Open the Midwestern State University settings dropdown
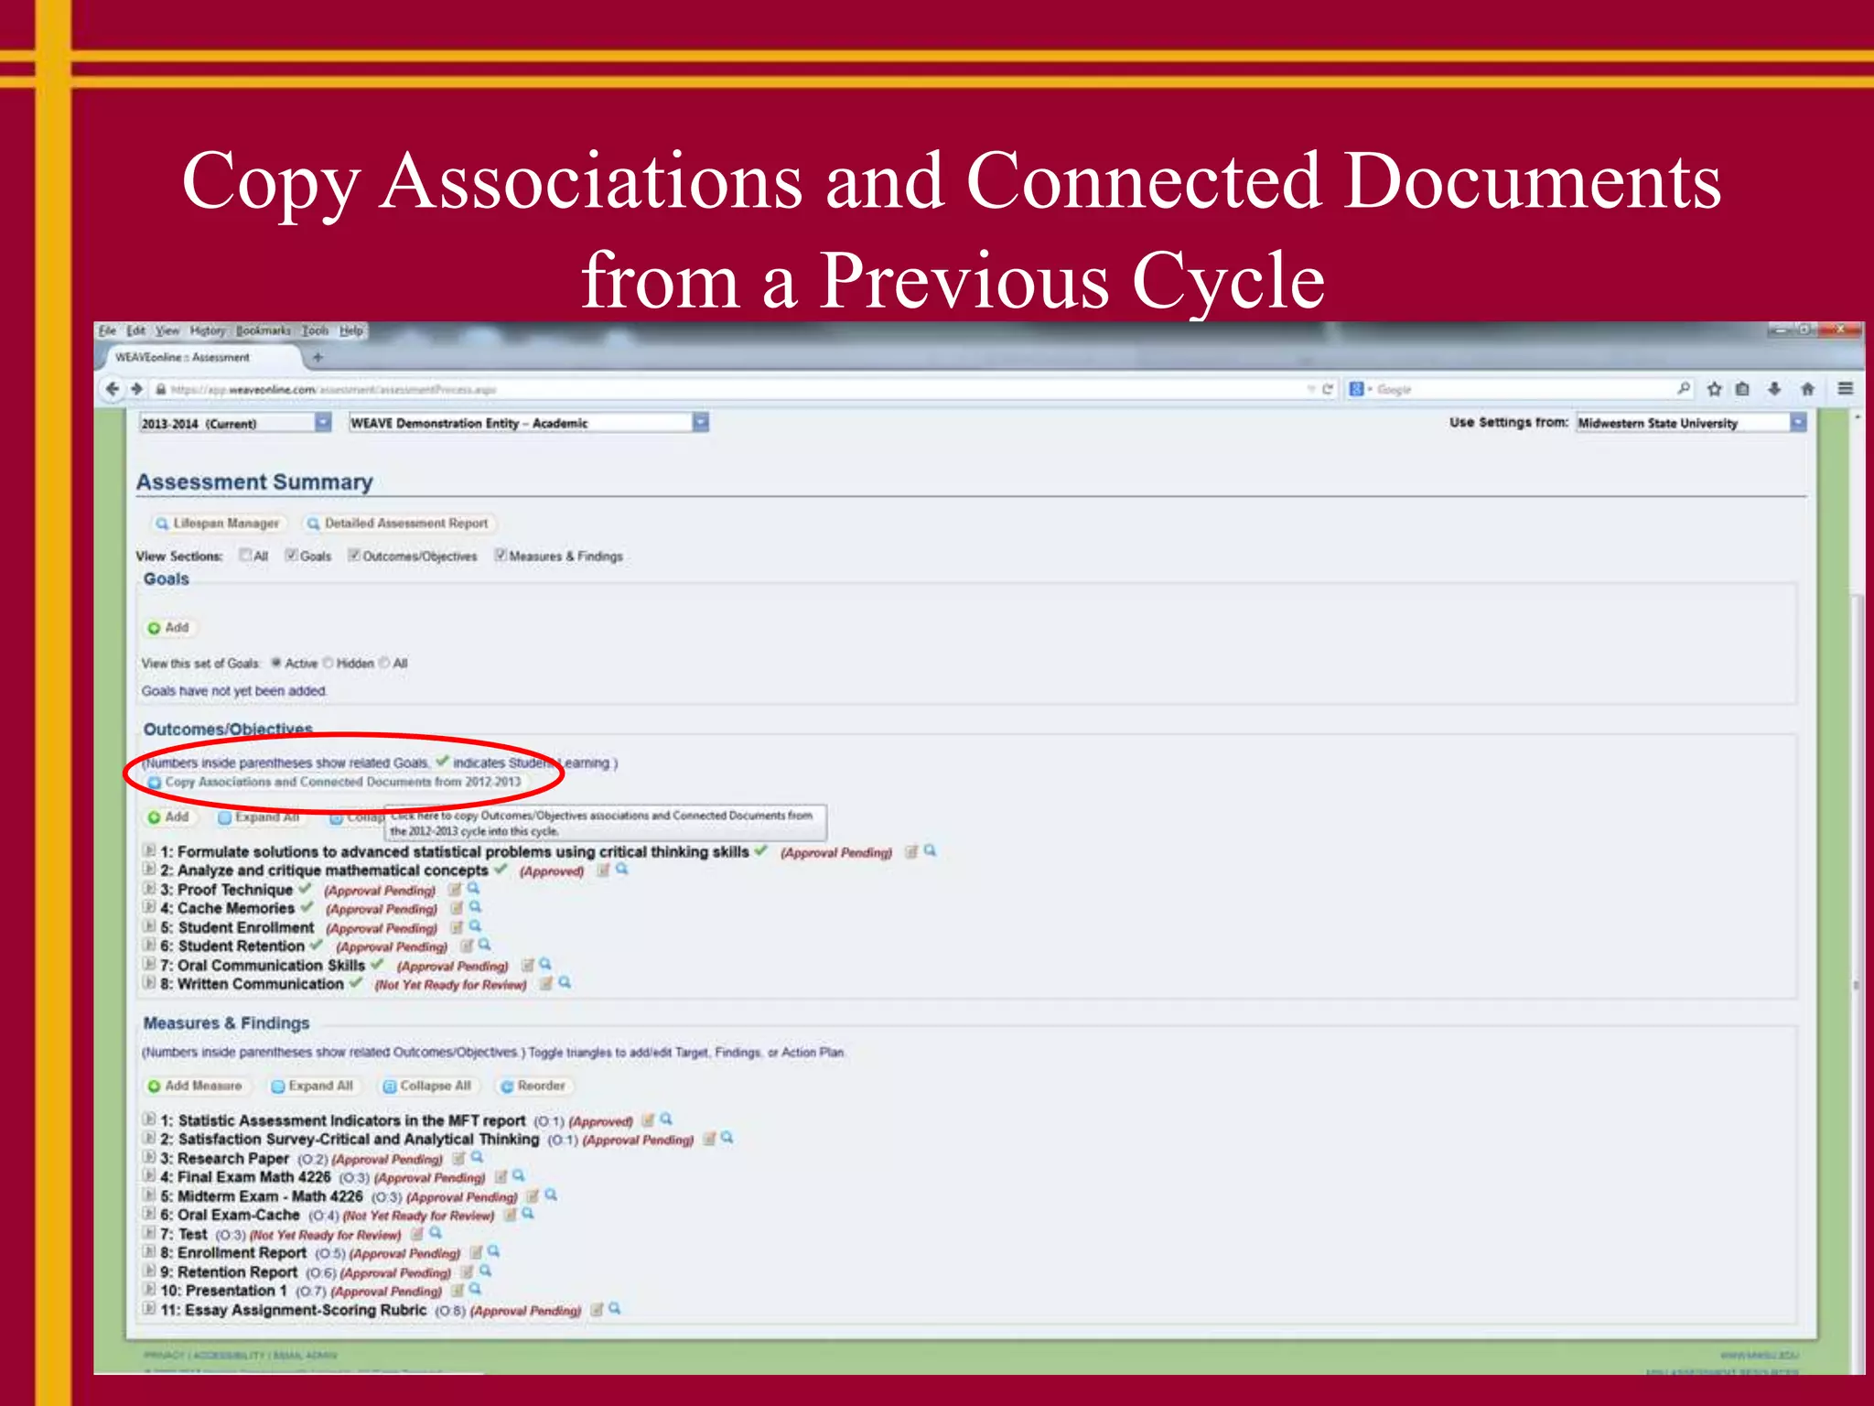 pyautogui.click(x=1691, y=423)
